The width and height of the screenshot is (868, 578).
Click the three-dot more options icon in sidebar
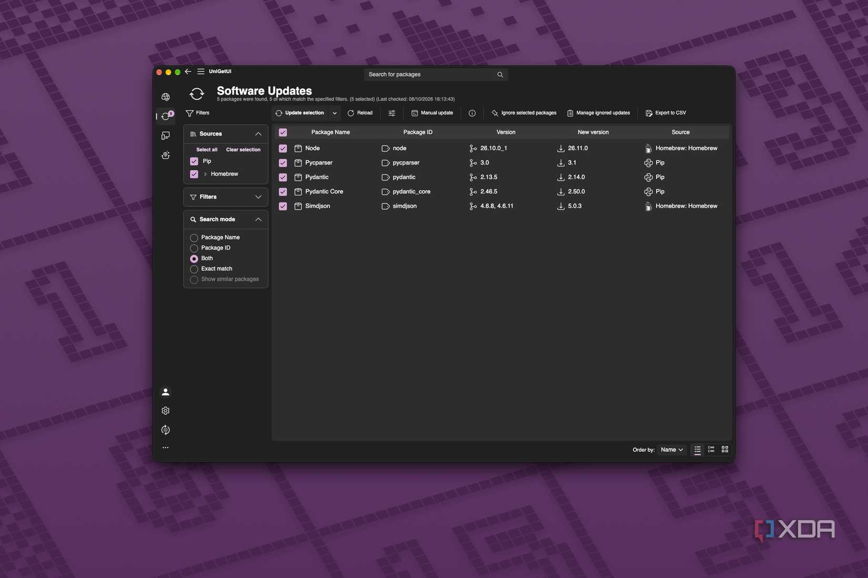click(166, 448)
